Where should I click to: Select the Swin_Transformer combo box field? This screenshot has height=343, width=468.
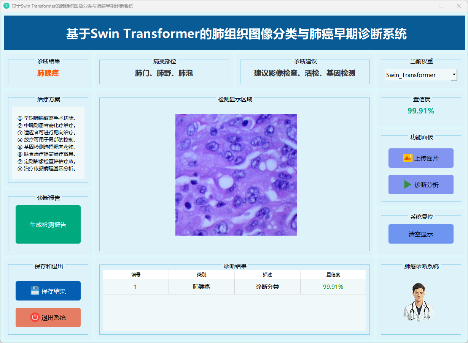[x=417, y=75]
